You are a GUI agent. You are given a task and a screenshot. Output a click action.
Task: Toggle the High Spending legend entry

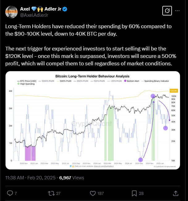[x=26, y=84]
